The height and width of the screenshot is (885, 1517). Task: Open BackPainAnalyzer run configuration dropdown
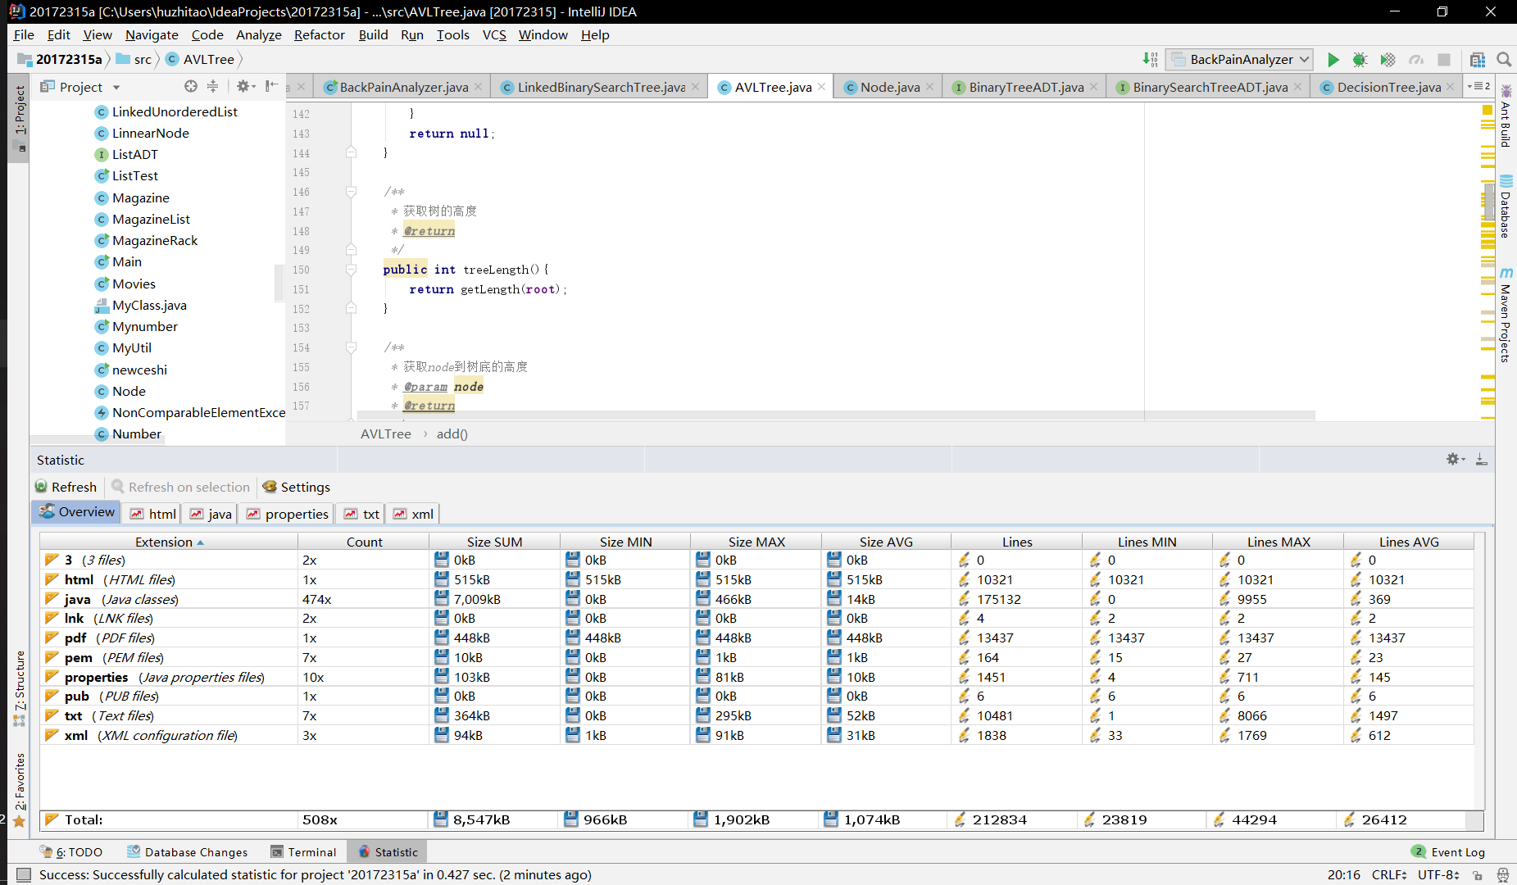pyautogui.click(x=1238, y=59)
